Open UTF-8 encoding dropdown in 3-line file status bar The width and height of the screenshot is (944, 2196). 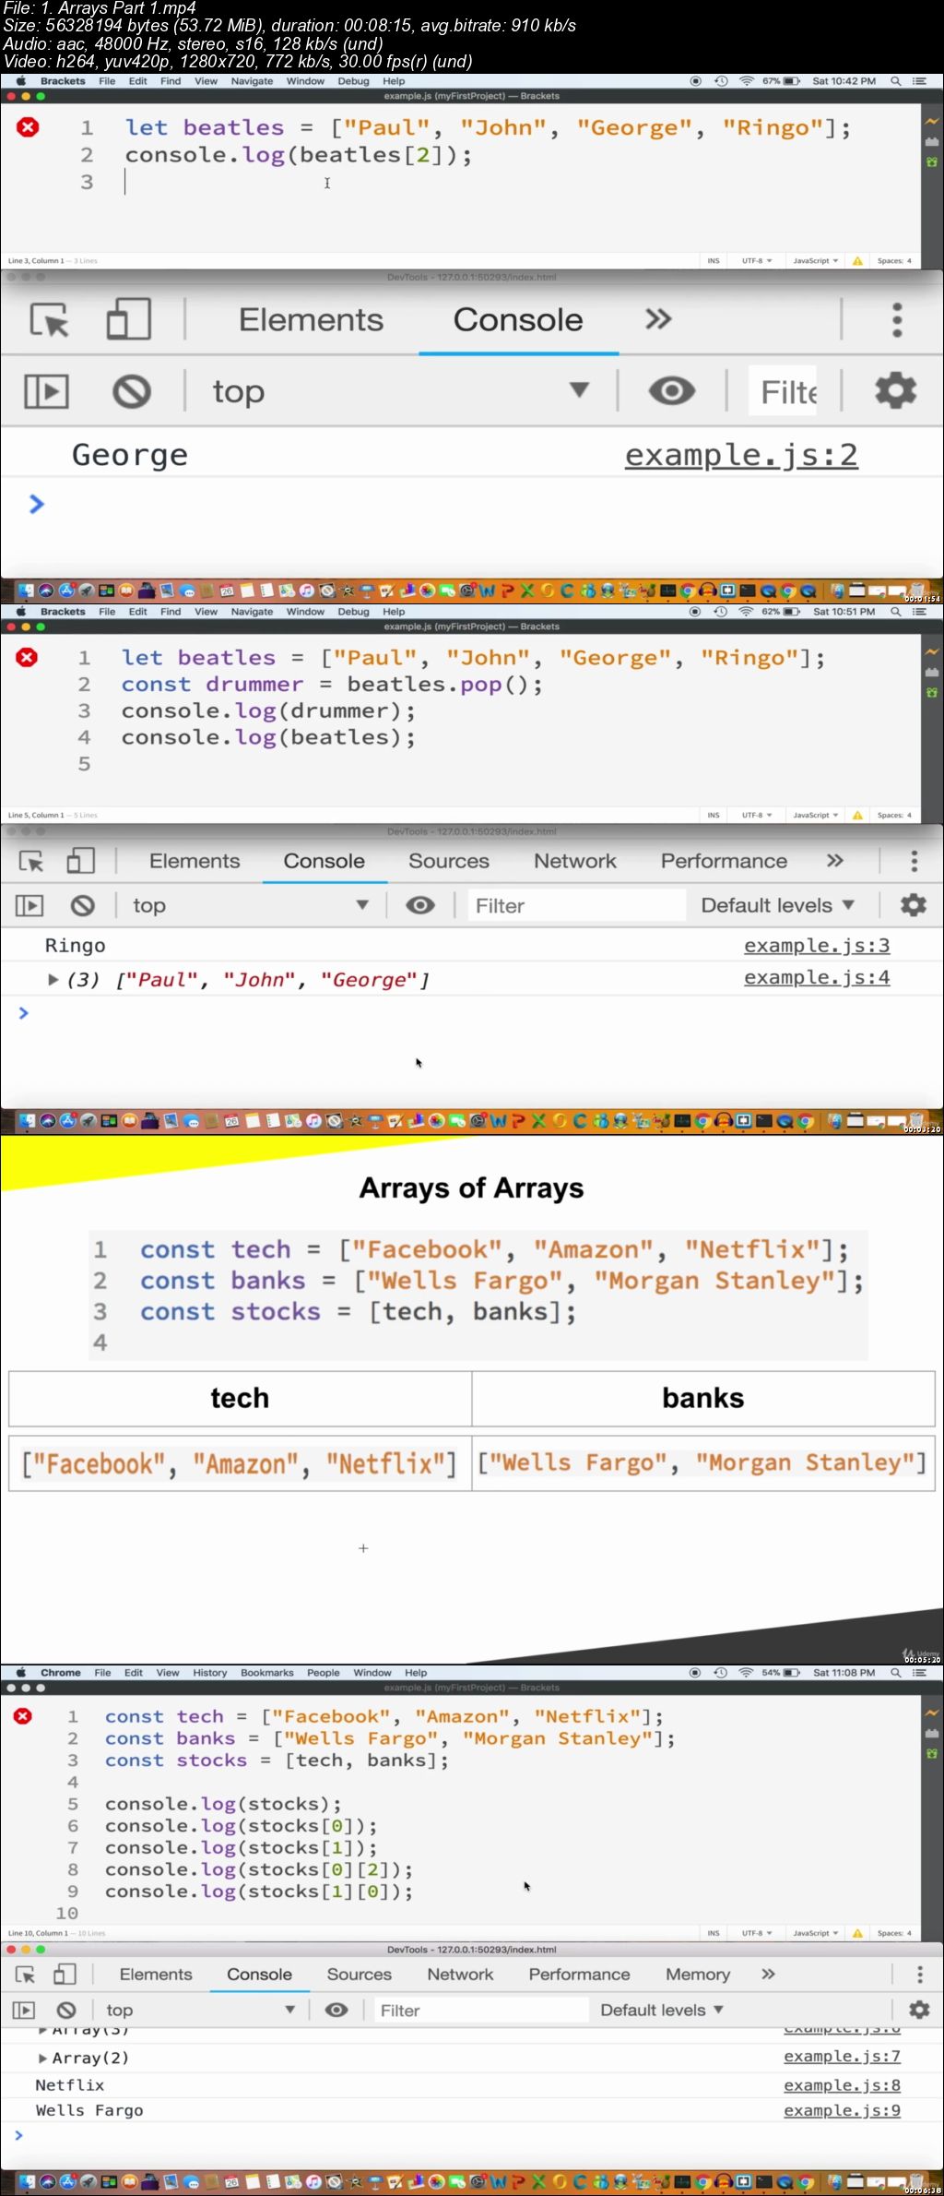click(757, 261)
